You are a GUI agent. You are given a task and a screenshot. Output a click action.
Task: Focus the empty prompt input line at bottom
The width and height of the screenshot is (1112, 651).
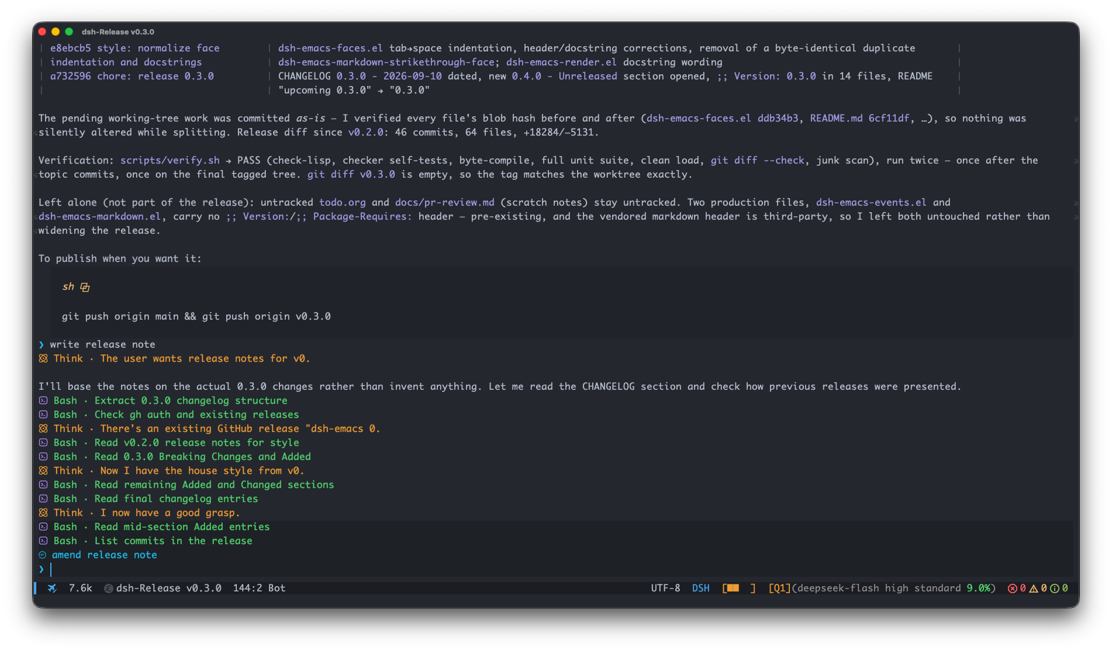[x=555, y=569]
